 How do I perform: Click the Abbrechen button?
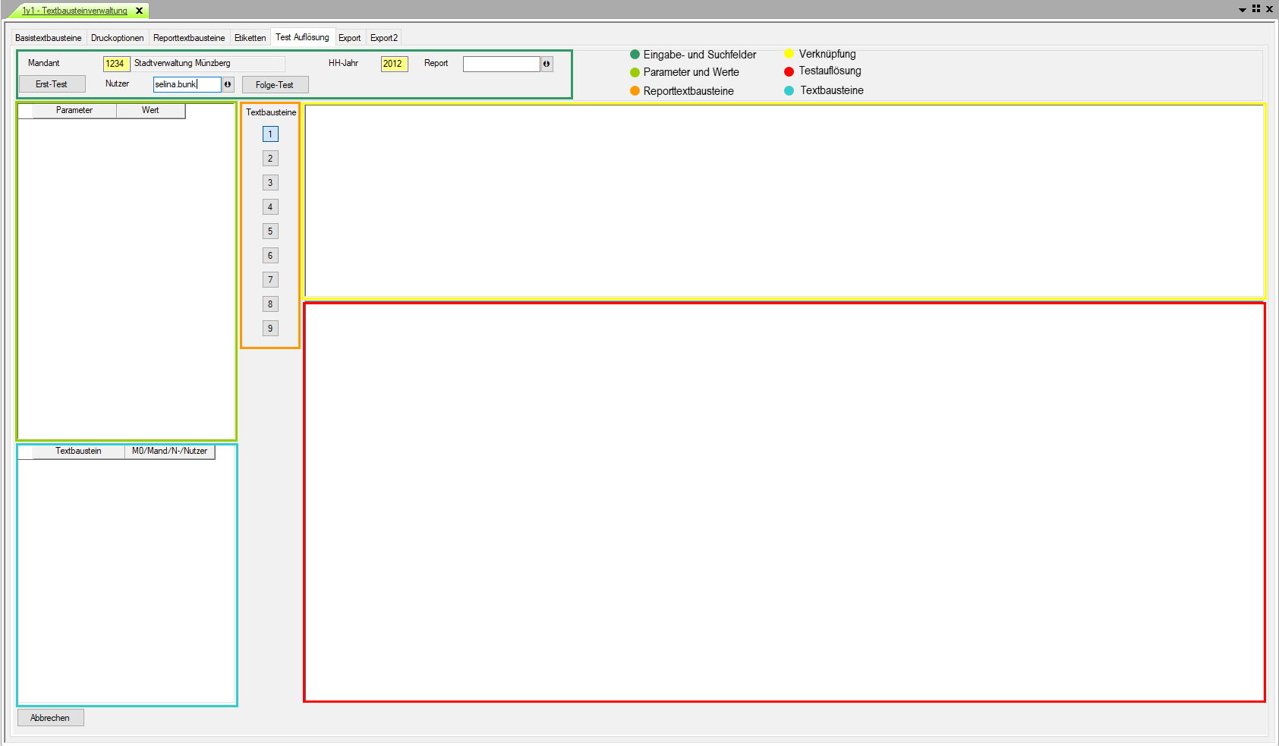tap(50, 718)
